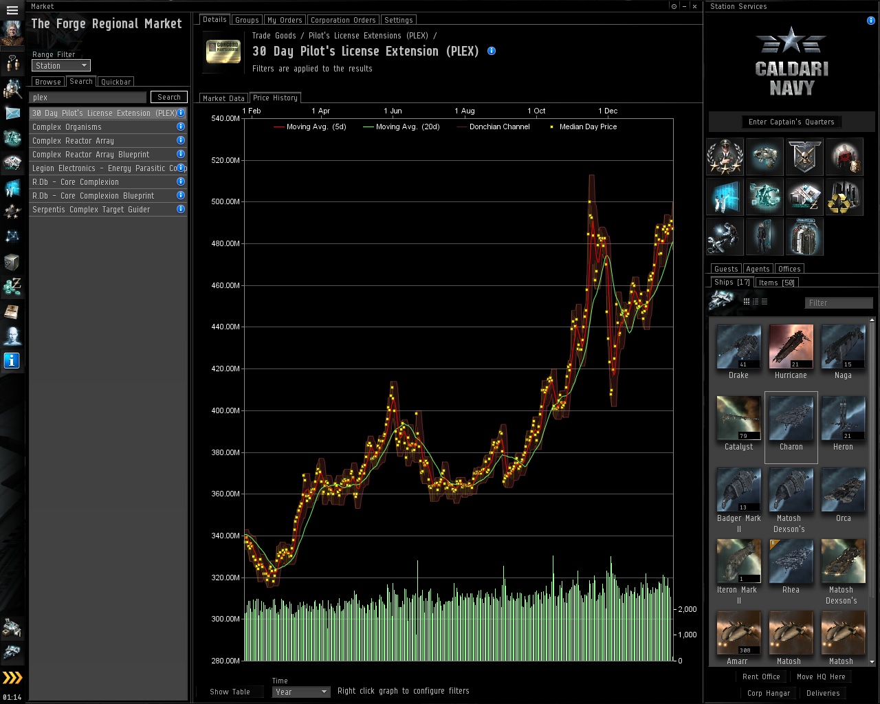Click the Show Table button
Screen dimensions: 880x704
230,692
